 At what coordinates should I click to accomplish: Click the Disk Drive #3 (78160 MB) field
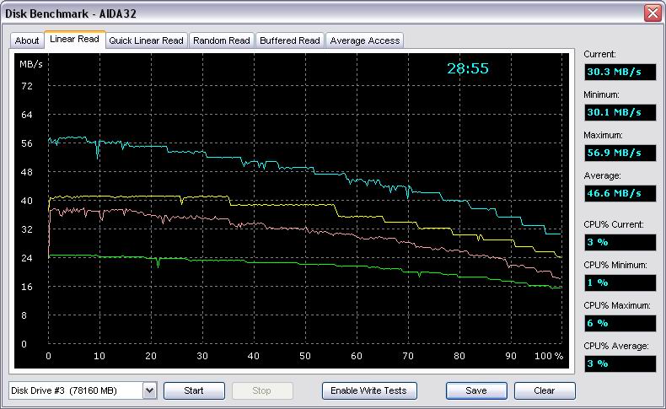(x=83, y=390)
